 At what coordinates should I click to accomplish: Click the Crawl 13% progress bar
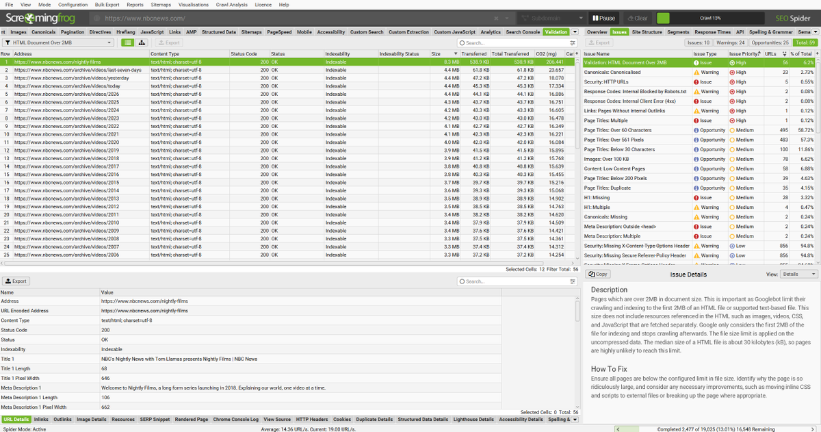click(711, 18)
